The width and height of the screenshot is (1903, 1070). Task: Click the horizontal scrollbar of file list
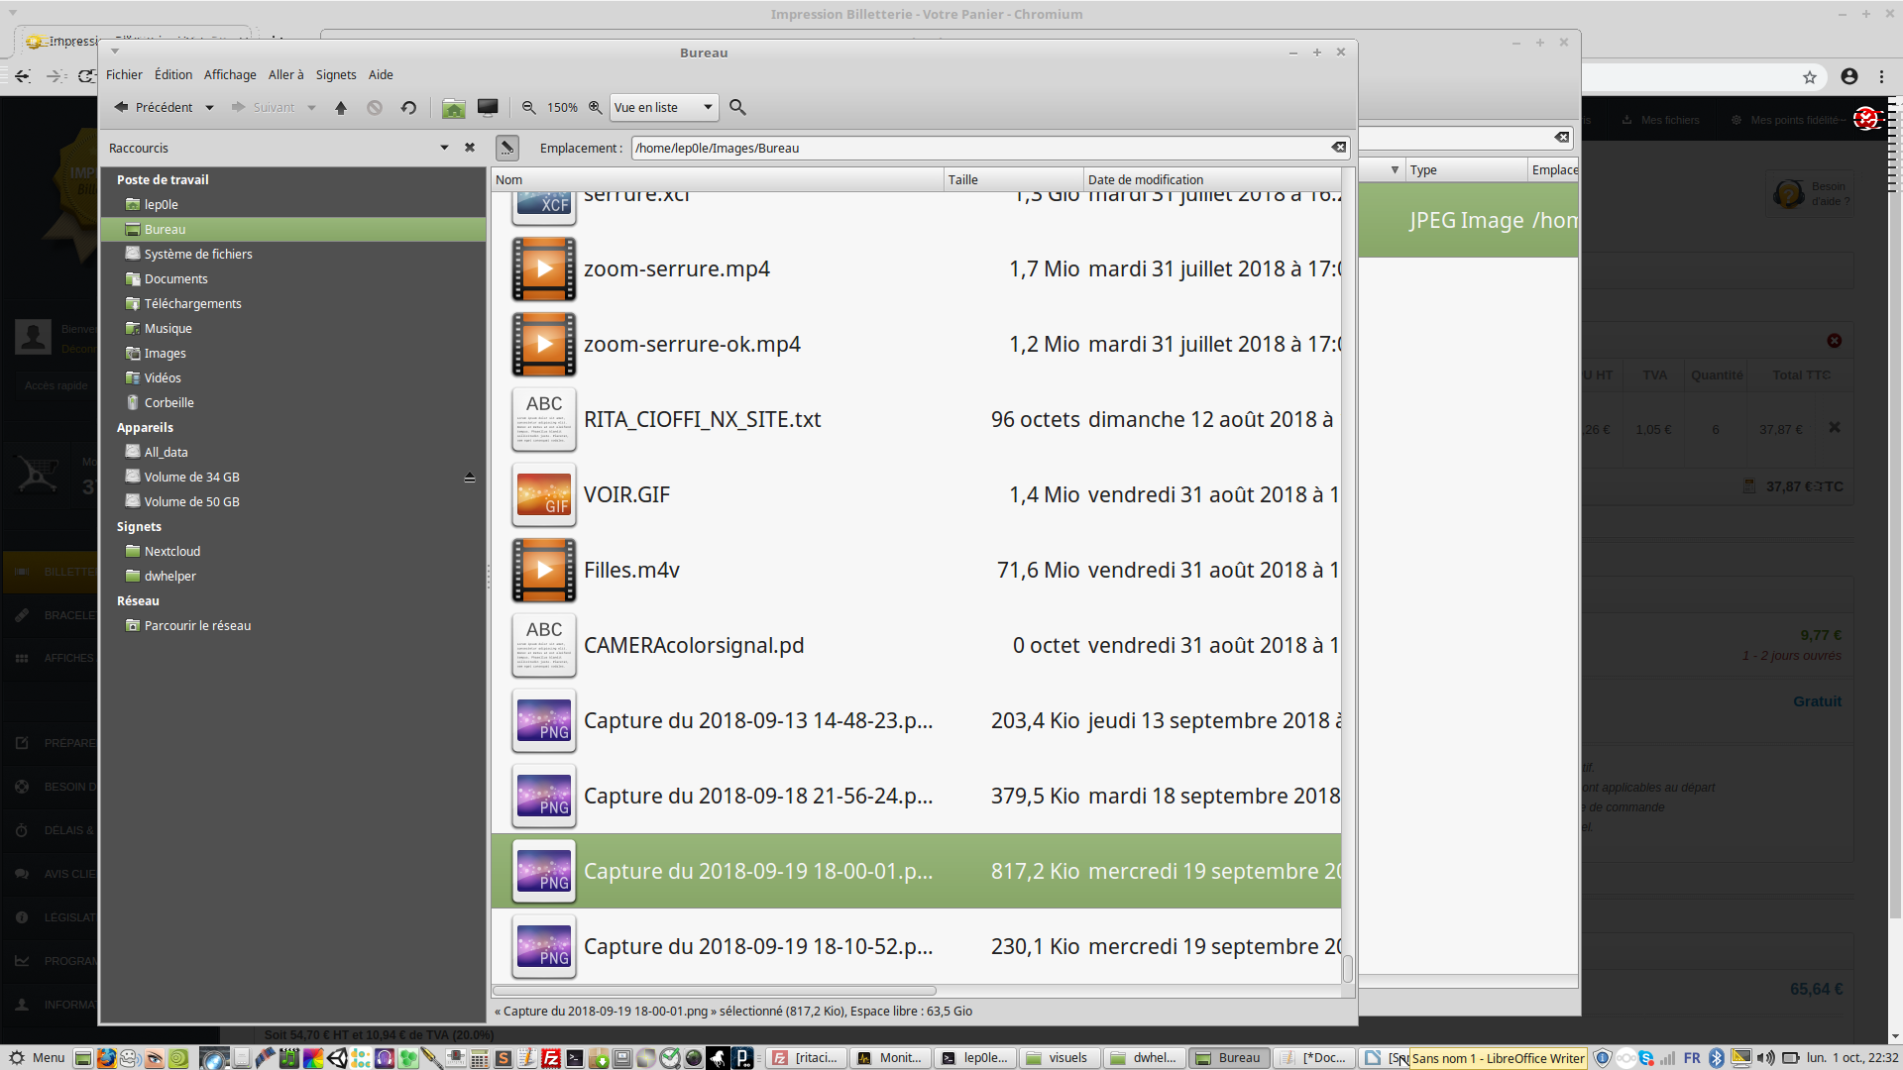pyautogui.click(x=714, y=991)
